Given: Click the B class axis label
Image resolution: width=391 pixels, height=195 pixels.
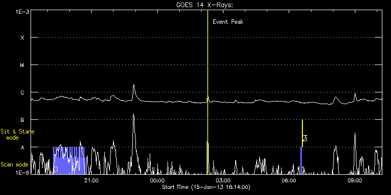Looking at the screenshot, I should click(22, 120).
